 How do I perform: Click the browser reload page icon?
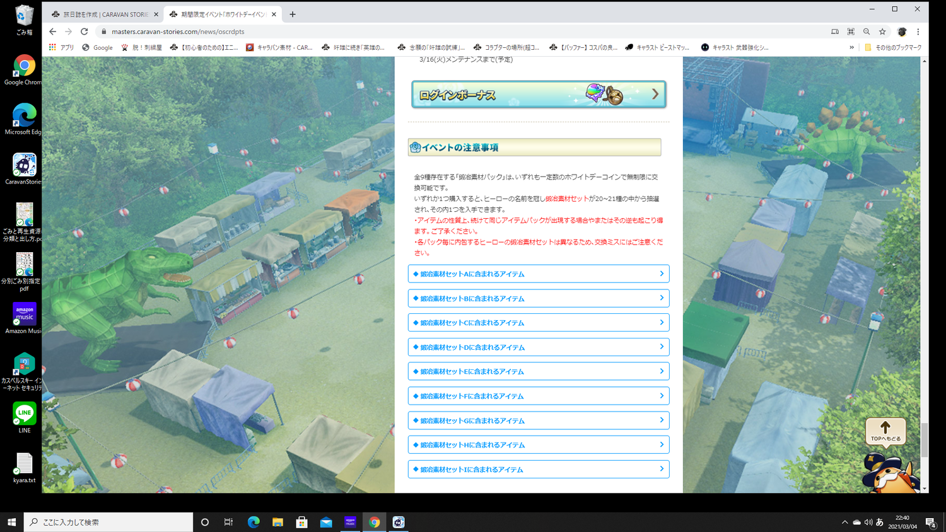pyautogui.click(x=84, y=32)
